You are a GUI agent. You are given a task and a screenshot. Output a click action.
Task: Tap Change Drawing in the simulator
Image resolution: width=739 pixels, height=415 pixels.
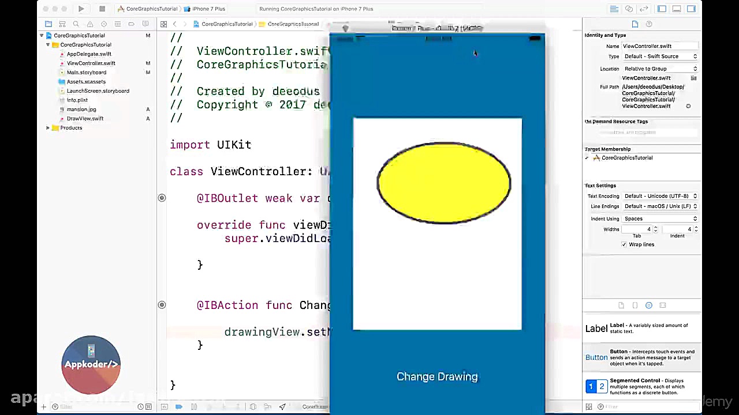437,376
